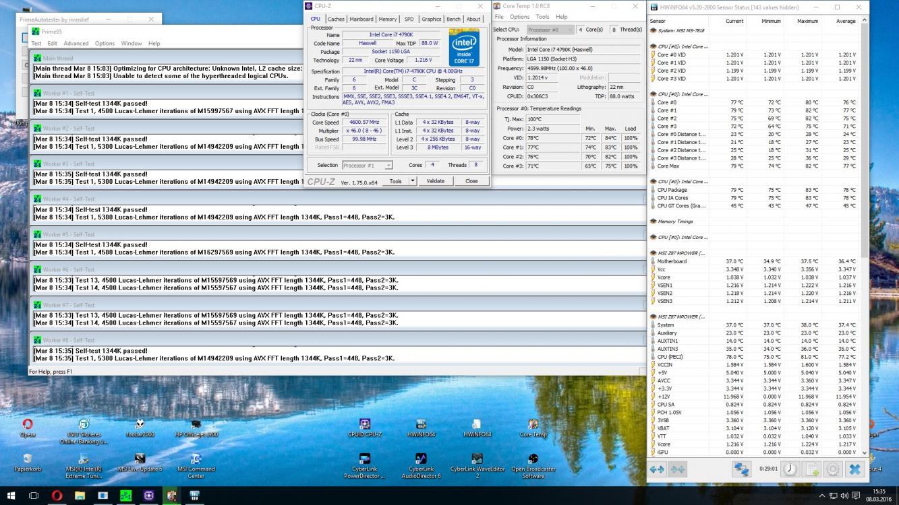Viewport: 899px width, 505px height.
Task: Switch to the Mainboard tab in CPU-Z
Action: coord(361,19)
